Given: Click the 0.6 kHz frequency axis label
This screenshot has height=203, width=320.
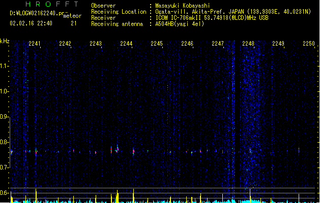Looking at the screenshot, I should tap(4, 193).
